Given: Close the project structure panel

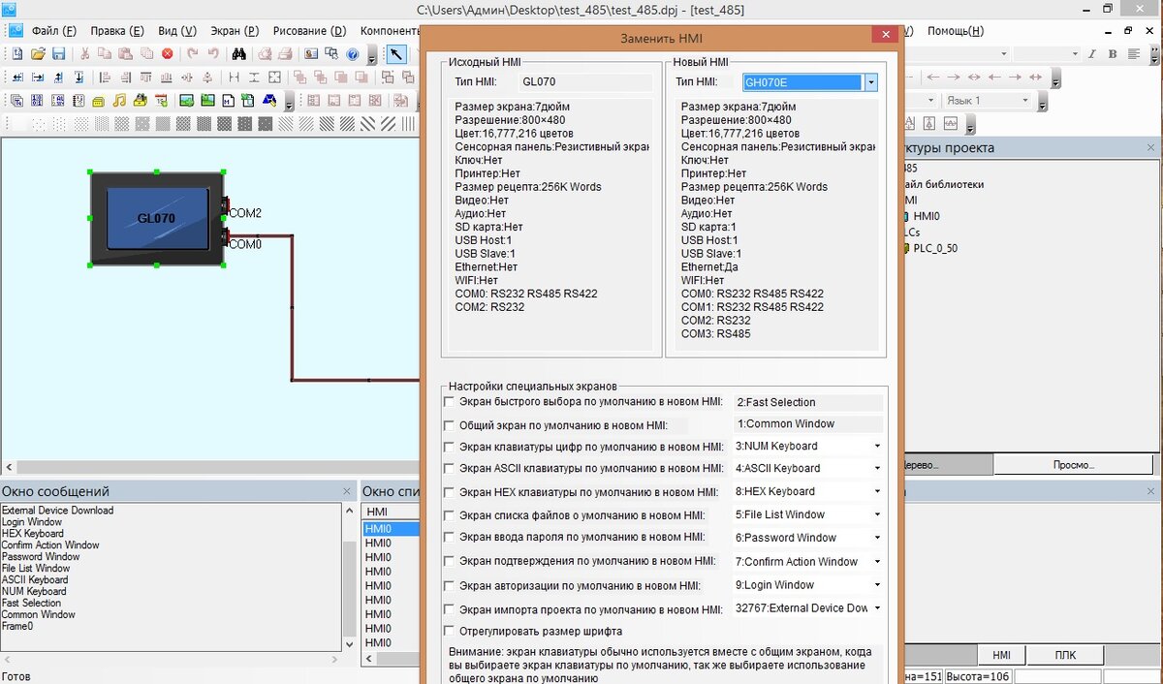Looking at the screenshot, I should pyautogui.click(x=1150, y=147).
